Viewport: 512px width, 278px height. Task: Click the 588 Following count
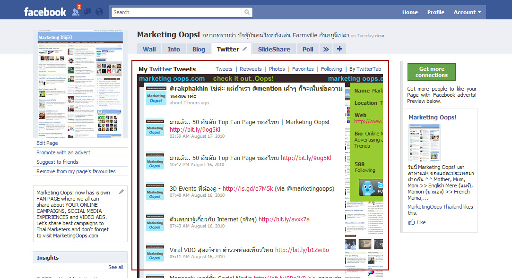[364, 167]
